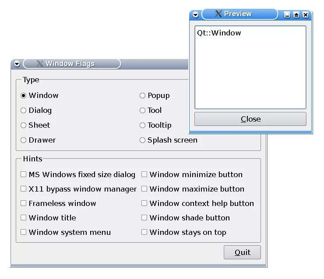Image resolution: width=324 pixels, height=279 pixels.
Task: Select the Popup type radio button
Action: [x=142, y=95]
